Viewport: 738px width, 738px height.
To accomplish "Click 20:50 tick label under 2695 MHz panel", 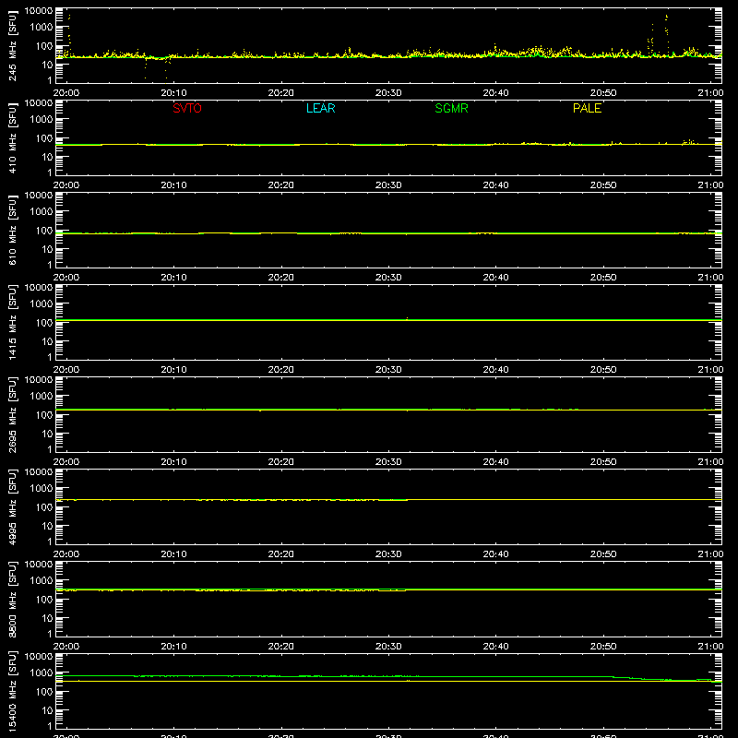I will [603, 462].
